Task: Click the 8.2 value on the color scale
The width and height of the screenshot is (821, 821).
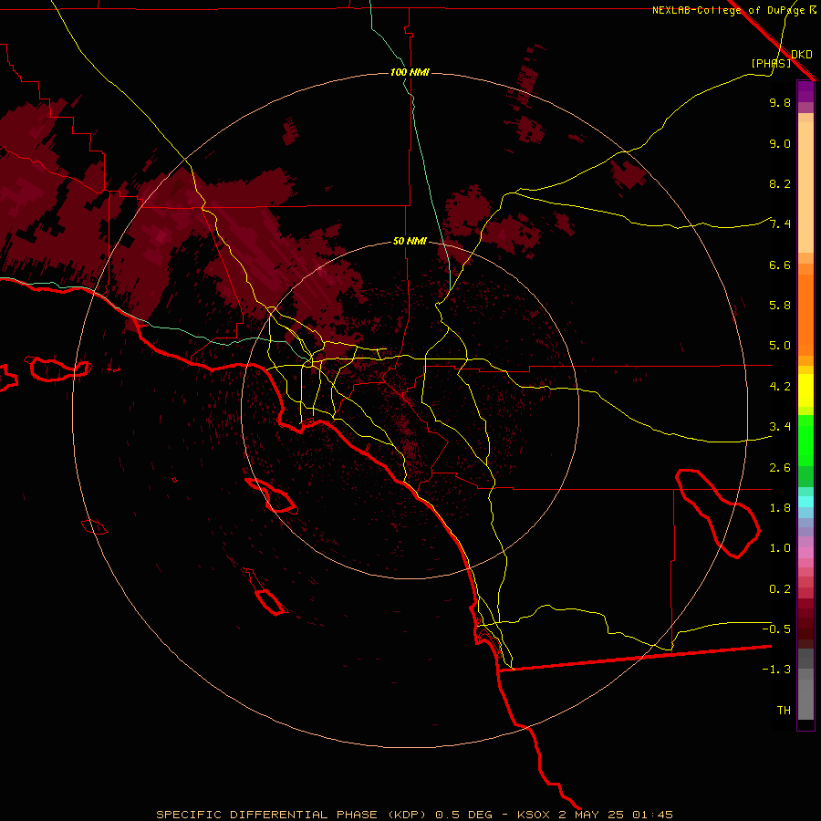Action: point(780,183)
